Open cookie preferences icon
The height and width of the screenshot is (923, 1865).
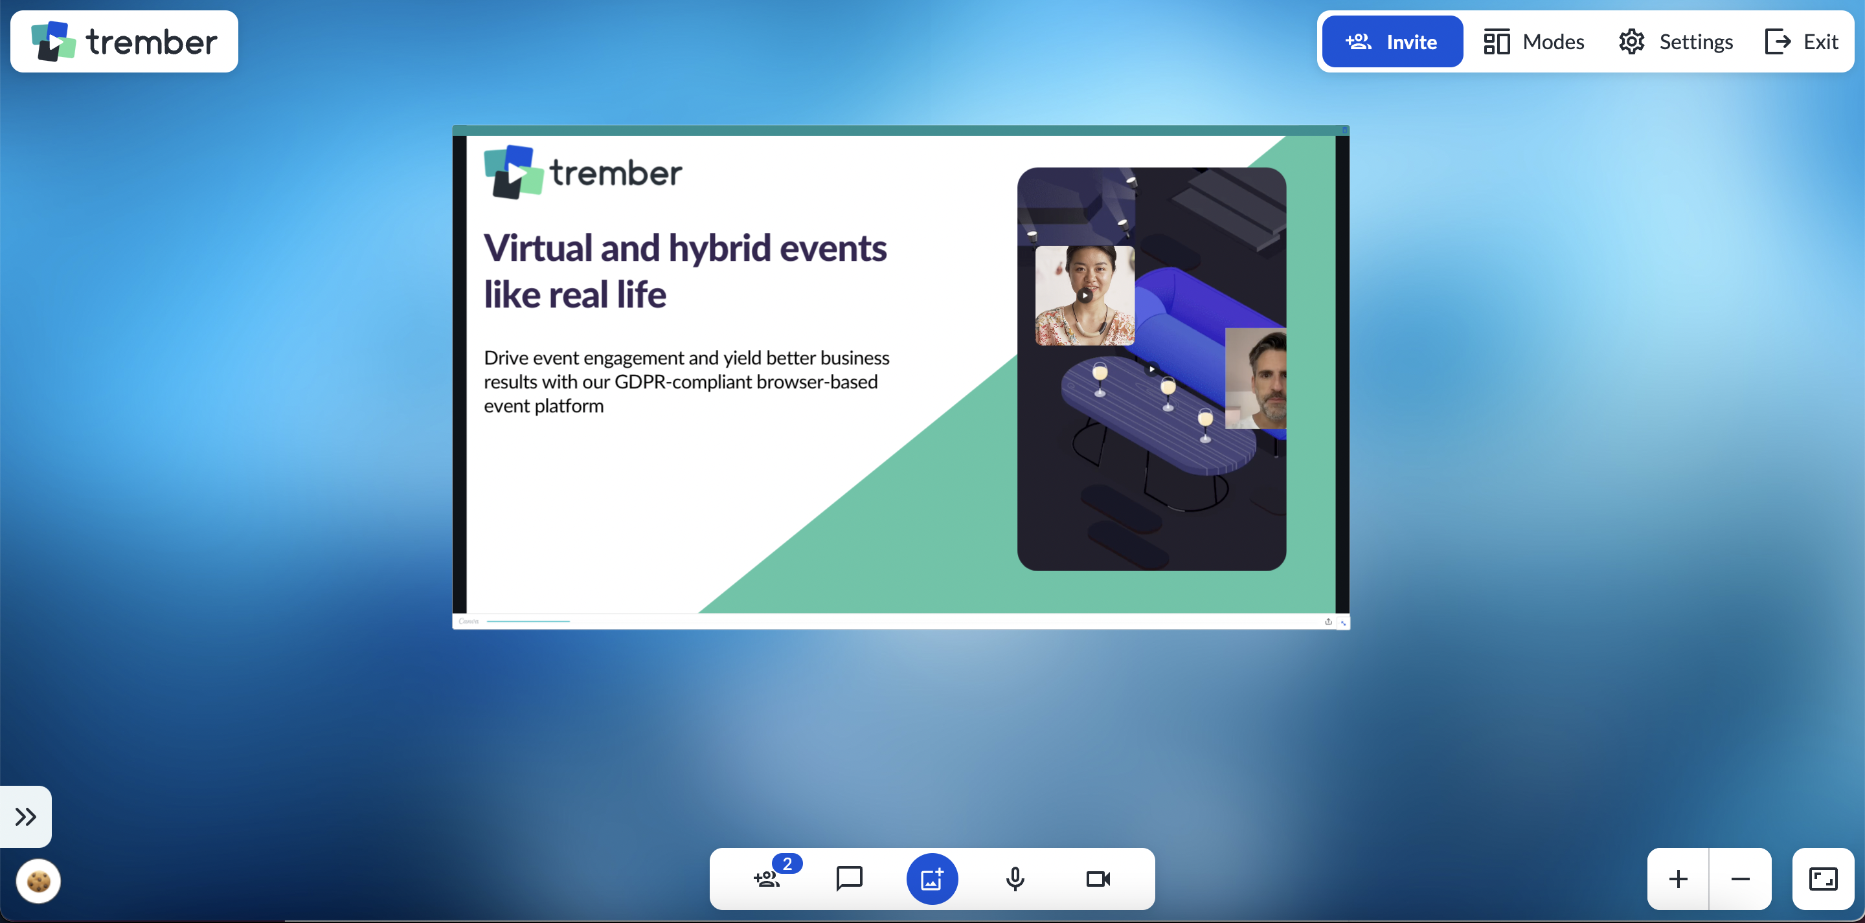coord(38,881)
